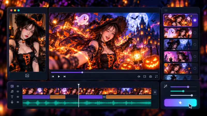The width and height of the screenshot is (207, 116).
Task: Select the short orange clip on the text track
Action: point(57,97)
